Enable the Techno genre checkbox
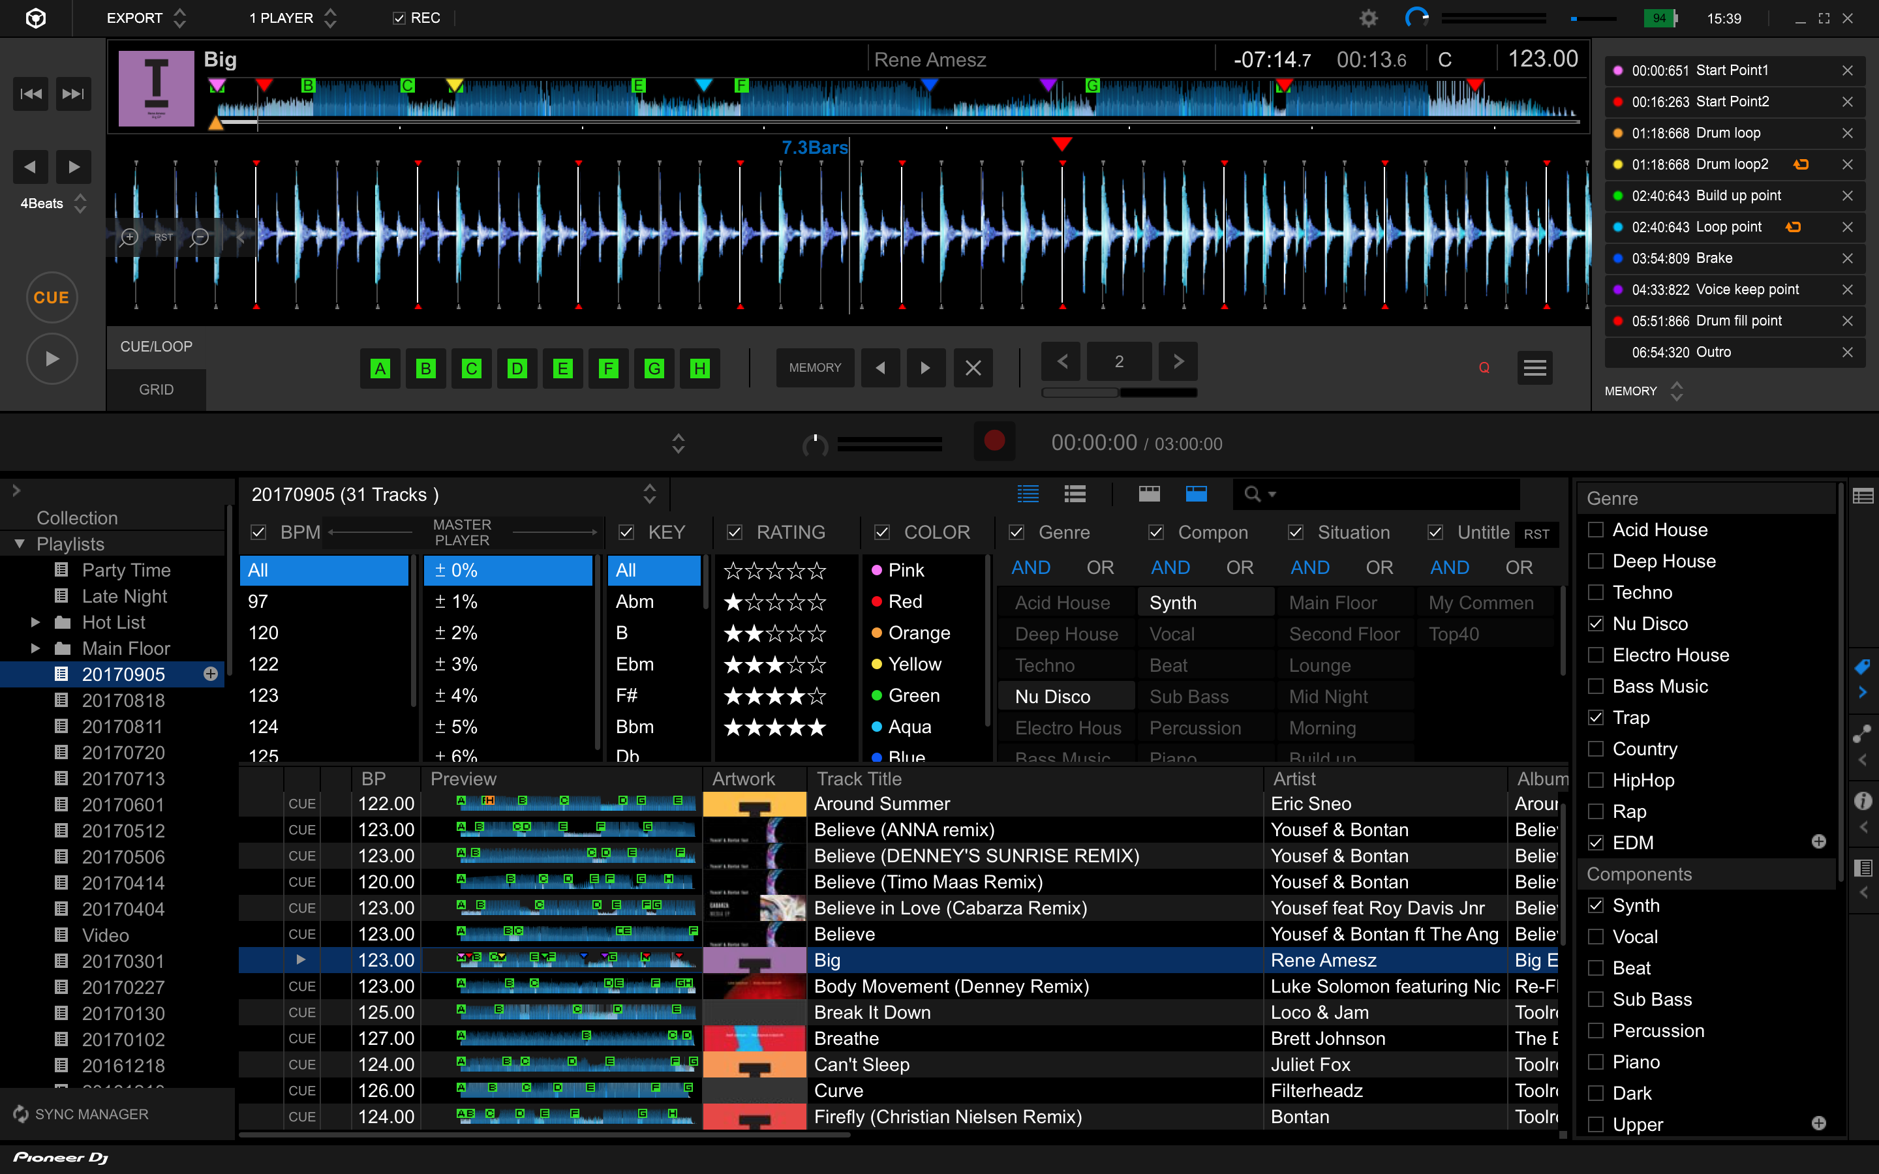The width and height of the screenshot is (1879, 1174). (1596, 592)
